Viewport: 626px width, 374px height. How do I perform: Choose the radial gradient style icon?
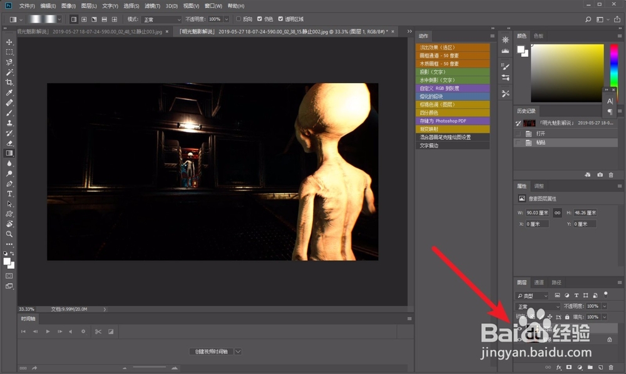[x=84, y=19]
